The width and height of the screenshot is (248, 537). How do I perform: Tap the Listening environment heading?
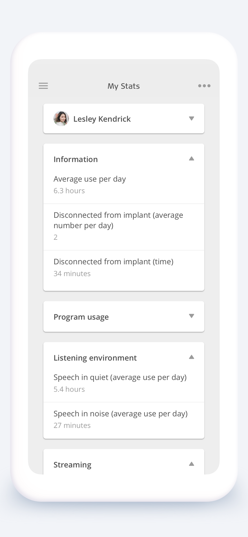[95, 358]
